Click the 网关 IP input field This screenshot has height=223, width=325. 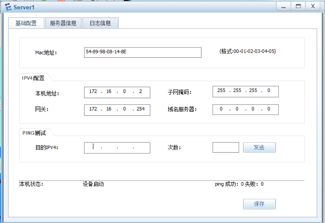click(117, 110)
